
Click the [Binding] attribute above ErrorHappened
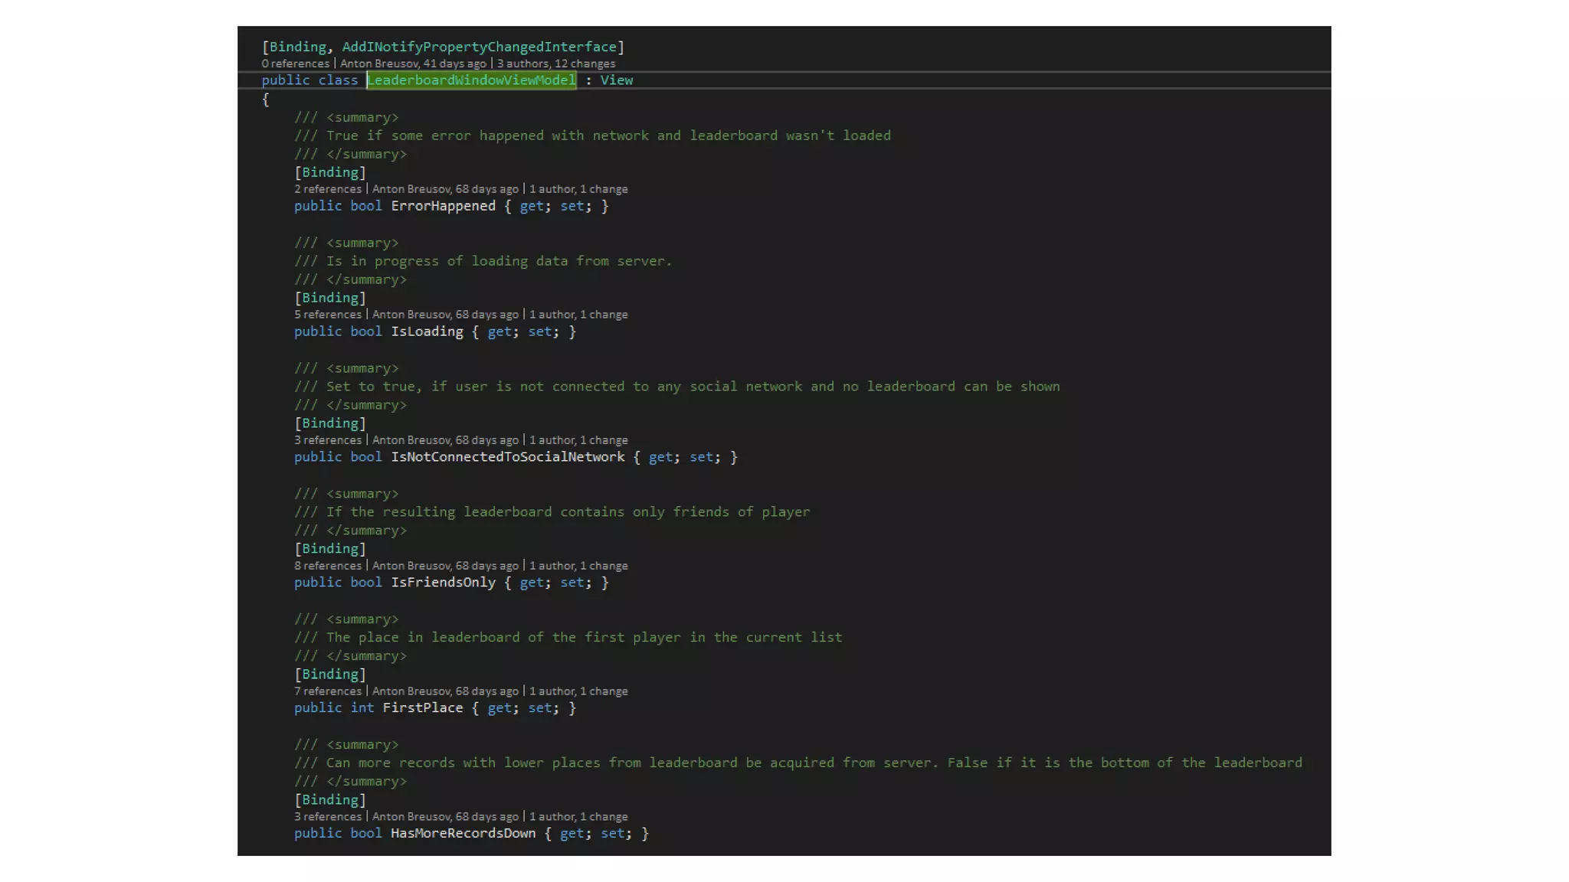tap(330, 172)
